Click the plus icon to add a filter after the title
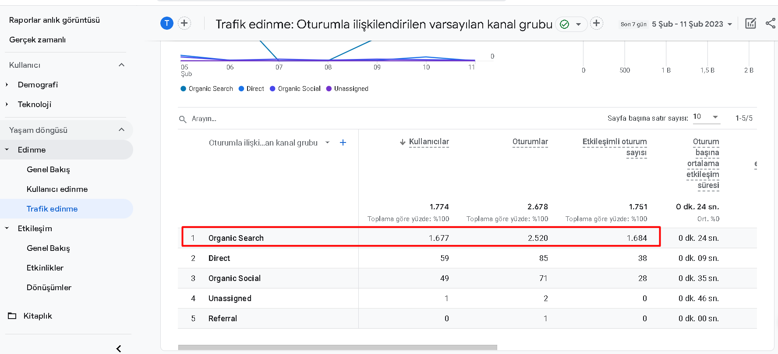 coord(596,23)
